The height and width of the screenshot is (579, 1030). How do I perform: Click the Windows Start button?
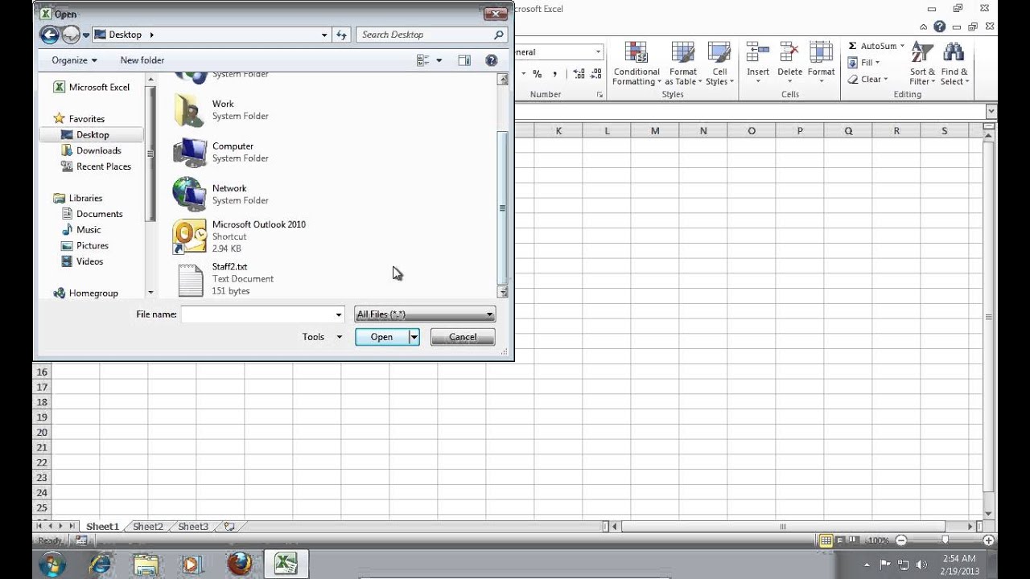coord(52,564)
